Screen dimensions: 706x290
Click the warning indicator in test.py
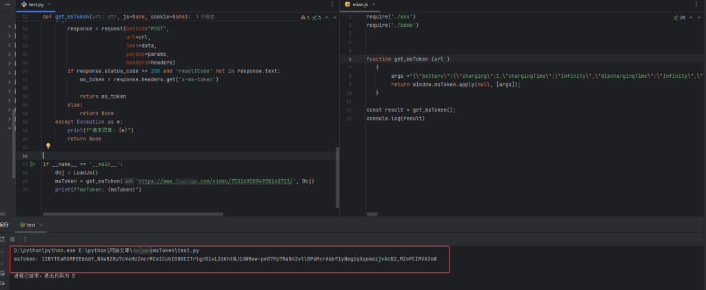(306, 17)
